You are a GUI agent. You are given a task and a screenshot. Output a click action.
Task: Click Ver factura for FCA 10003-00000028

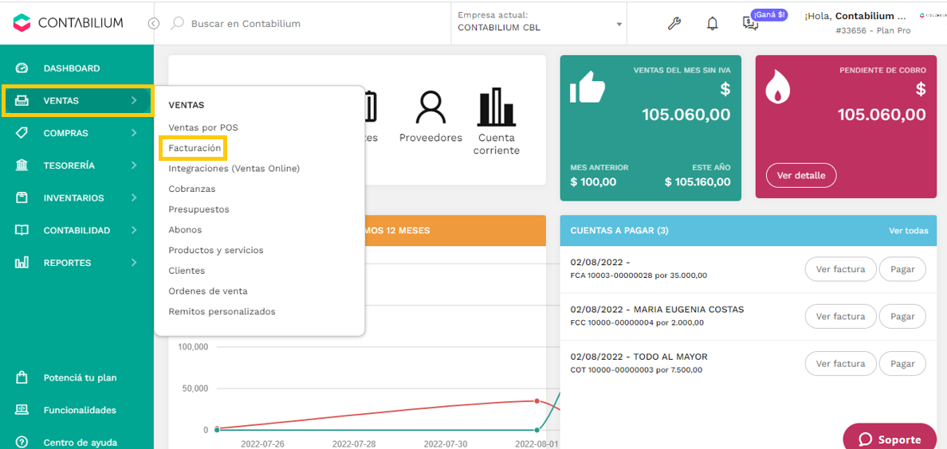(841, 269)
